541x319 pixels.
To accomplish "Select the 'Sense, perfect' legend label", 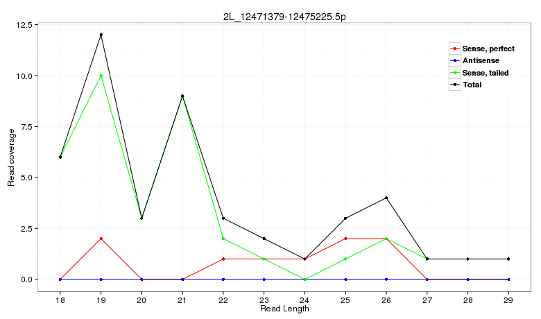I will pos(488,49).
